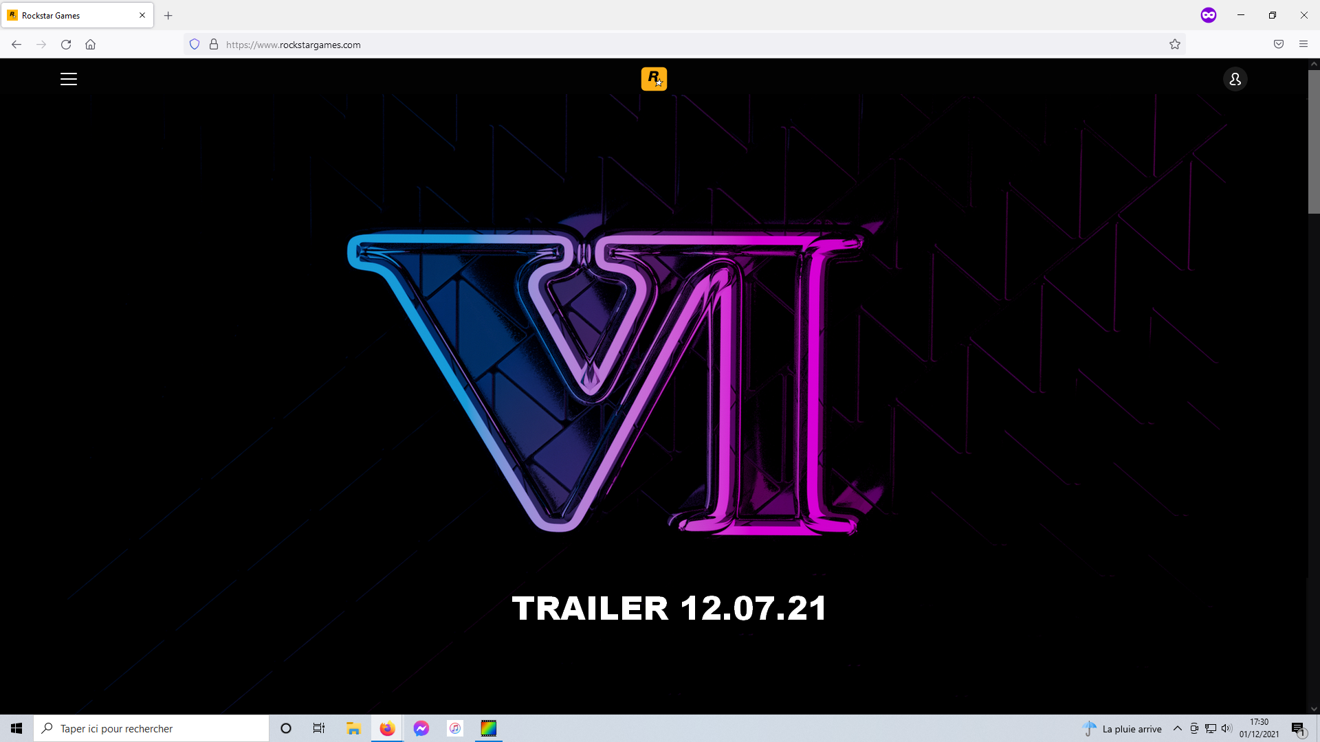The width and height of the screenshot is (1320, 742).
Task: Open Firefox application menu
Action: tap(1303, 45)
